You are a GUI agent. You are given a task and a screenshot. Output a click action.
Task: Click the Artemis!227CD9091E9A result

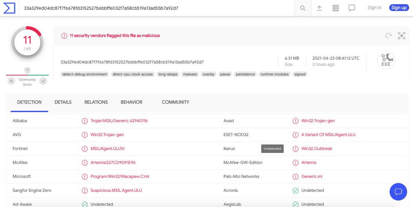(x=113, y=162)
